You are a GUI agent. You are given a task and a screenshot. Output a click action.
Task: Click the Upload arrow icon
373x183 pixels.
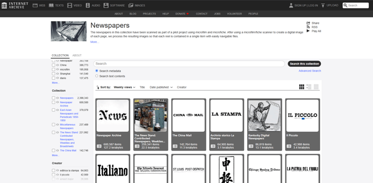pyautogui.click(x=323, y=5)
